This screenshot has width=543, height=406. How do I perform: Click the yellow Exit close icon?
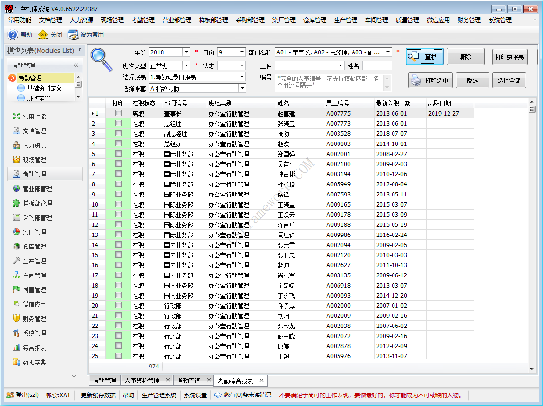click(43, 35)
